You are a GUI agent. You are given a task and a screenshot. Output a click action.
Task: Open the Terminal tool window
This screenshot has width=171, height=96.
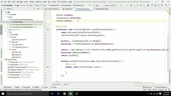[x=8, y=87]
